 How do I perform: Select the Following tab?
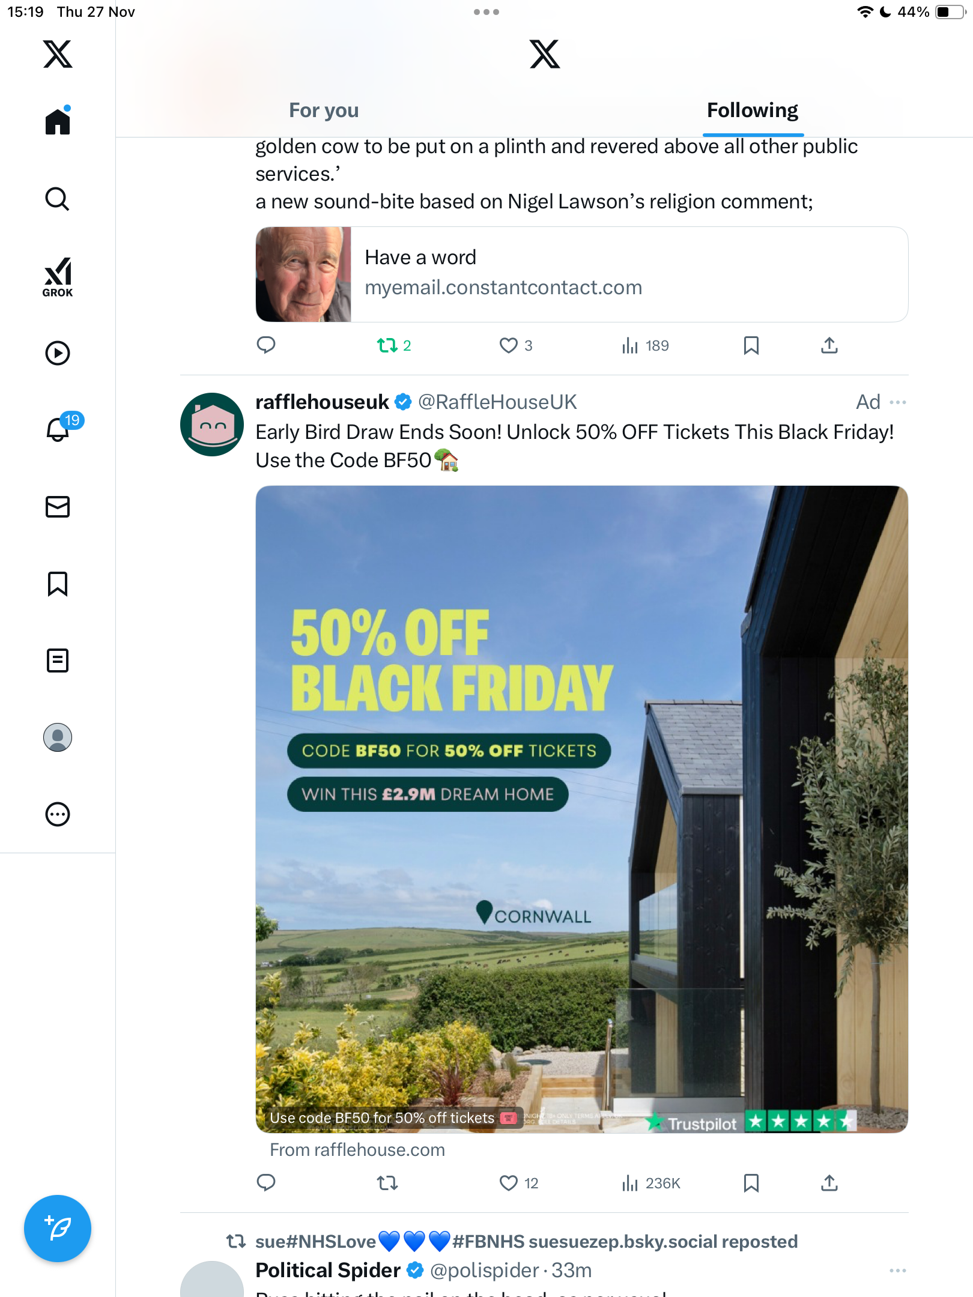[x=752, y=110]
